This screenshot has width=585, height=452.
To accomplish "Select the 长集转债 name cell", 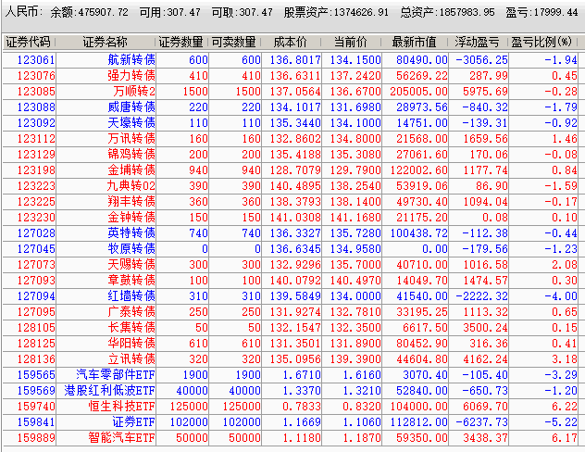I will [131, 327].
